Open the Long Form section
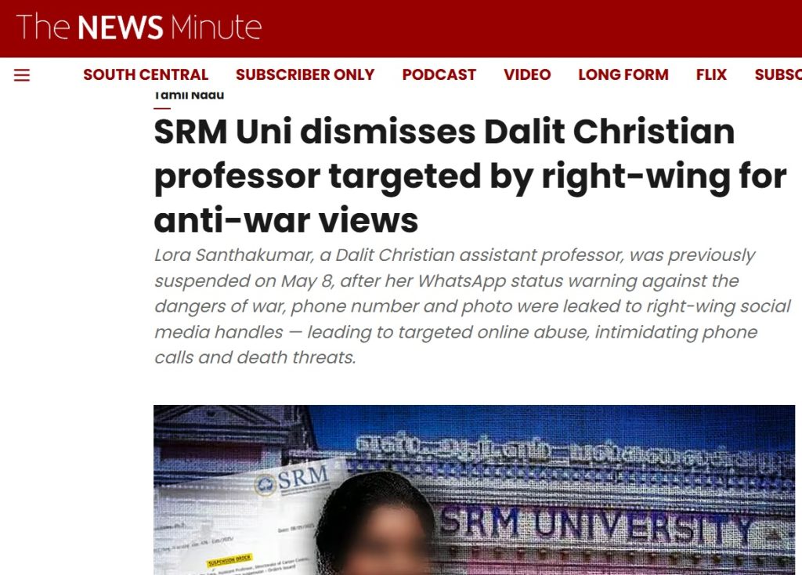This screenshot has width=802, height=575. [623, 74]
